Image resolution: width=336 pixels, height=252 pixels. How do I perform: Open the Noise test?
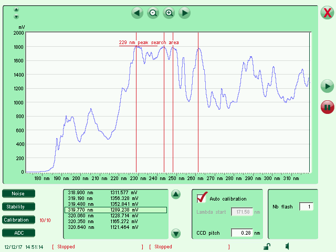[x=18, y=194]
